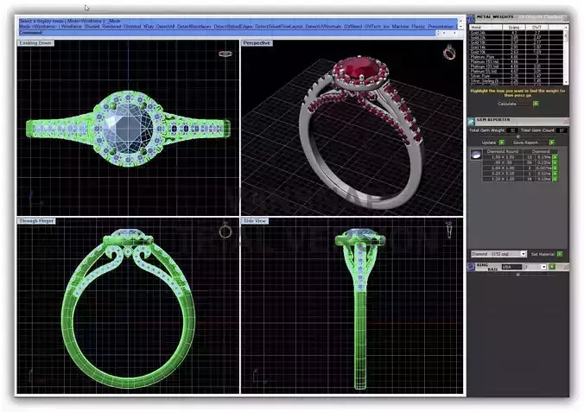
Task: Select the Platinum, Pure row
Action: coord(517,57)
